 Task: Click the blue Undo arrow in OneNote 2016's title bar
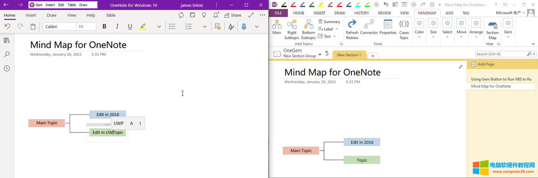(386, 5)
